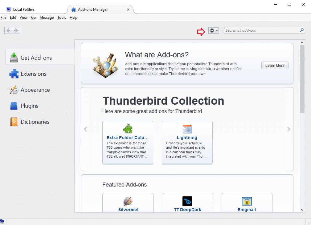This screenshot has height=225, width=311.
Task: Open the Tools menu
Action: (x=61, y=18)
